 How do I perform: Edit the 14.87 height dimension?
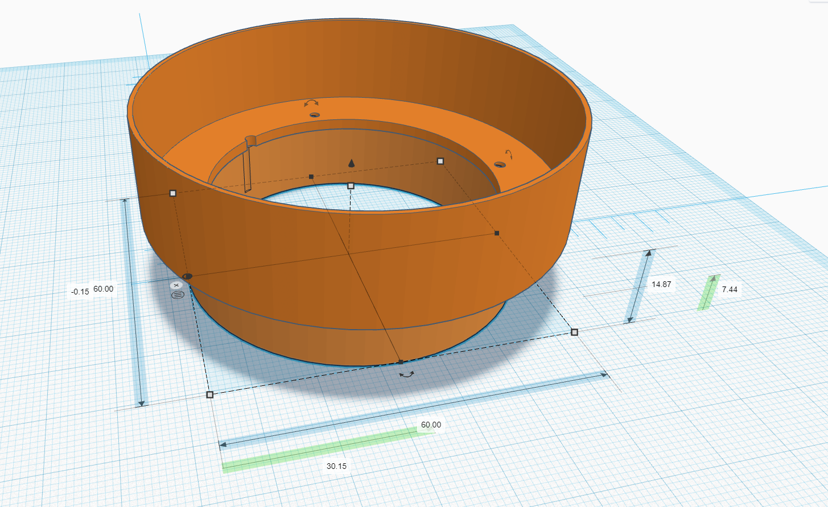[x=661, y=284]
